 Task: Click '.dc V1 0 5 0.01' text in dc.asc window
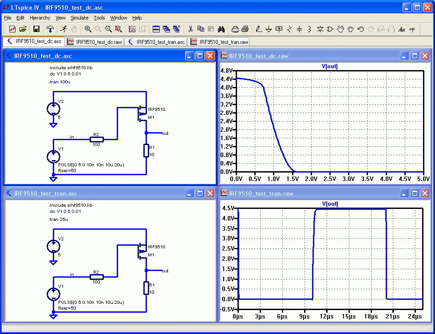tap(65, 74)
